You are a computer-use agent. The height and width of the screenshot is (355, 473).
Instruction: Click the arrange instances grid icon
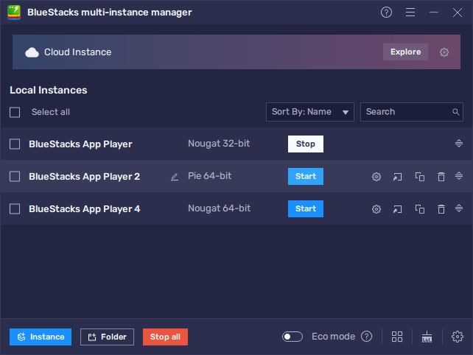click(397, 337)
